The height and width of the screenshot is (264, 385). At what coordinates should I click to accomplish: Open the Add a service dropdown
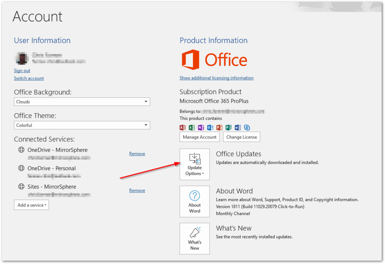[32, 205]
